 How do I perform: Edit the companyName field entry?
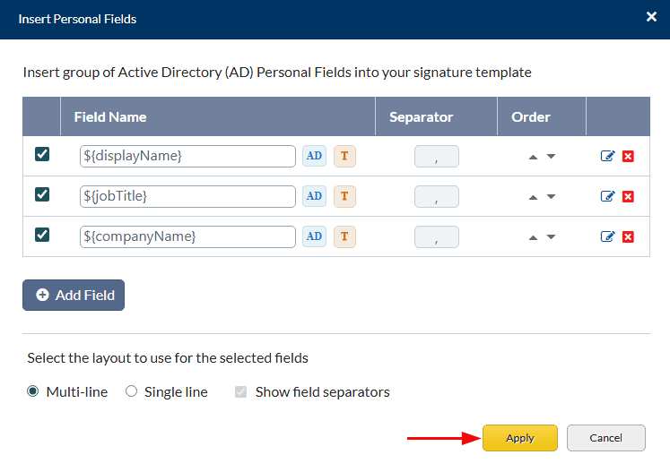607,236
